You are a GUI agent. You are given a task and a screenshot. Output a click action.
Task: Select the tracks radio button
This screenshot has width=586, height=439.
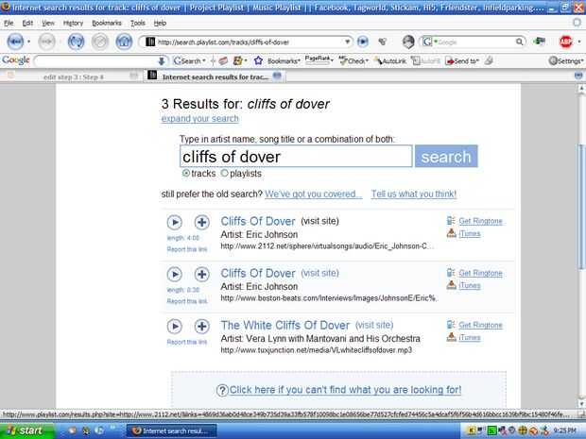[x=186, y=173]
